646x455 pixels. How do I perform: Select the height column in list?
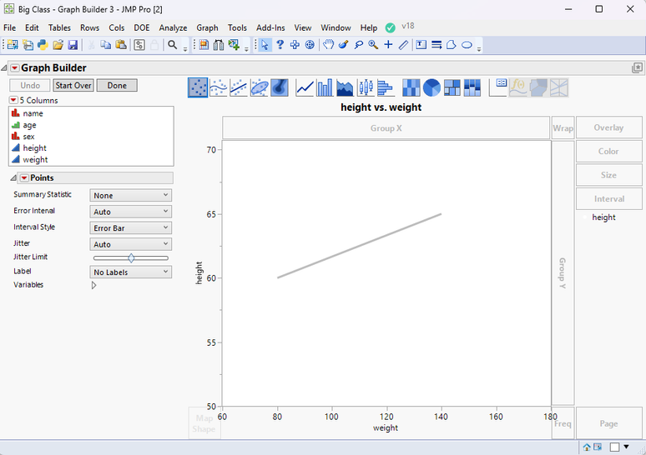click(34, 147)
